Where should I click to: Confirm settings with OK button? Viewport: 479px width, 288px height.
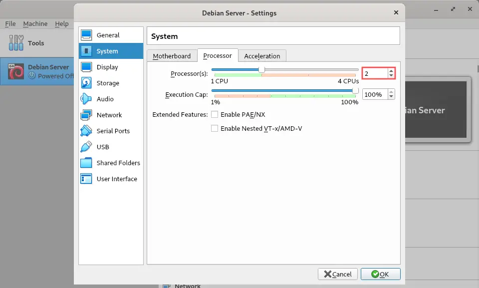[x=380, y=274]
